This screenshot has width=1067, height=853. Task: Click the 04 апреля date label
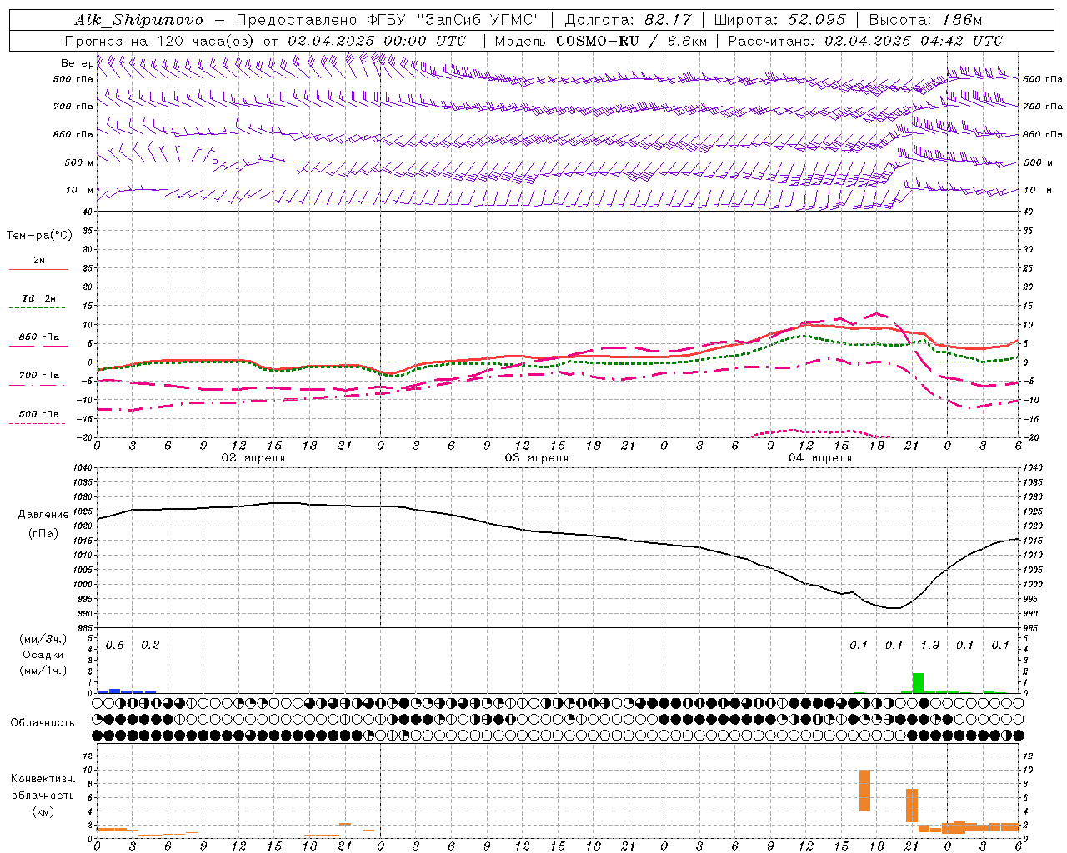(819, 458)
